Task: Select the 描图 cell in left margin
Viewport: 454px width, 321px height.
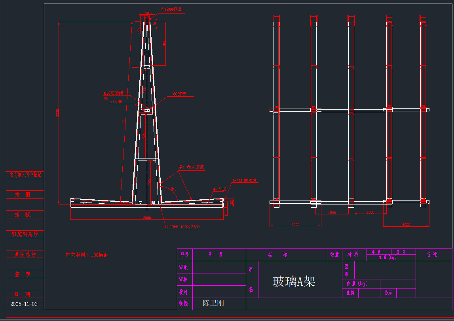Action: (23, 195)
